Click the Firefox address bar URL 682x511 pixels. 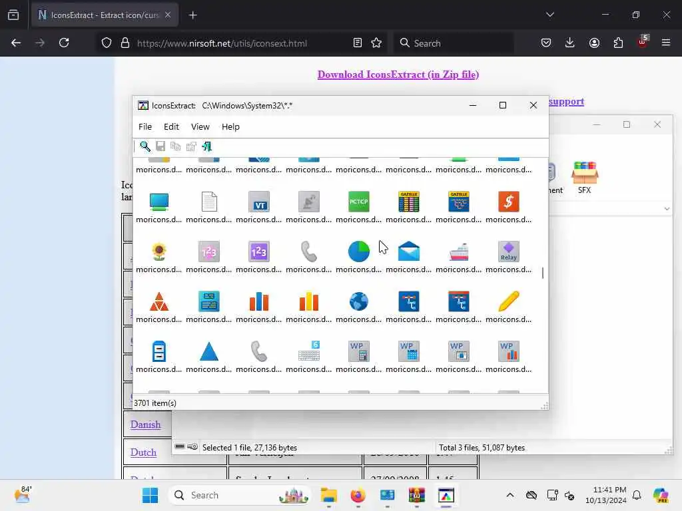tap(222, 43)
